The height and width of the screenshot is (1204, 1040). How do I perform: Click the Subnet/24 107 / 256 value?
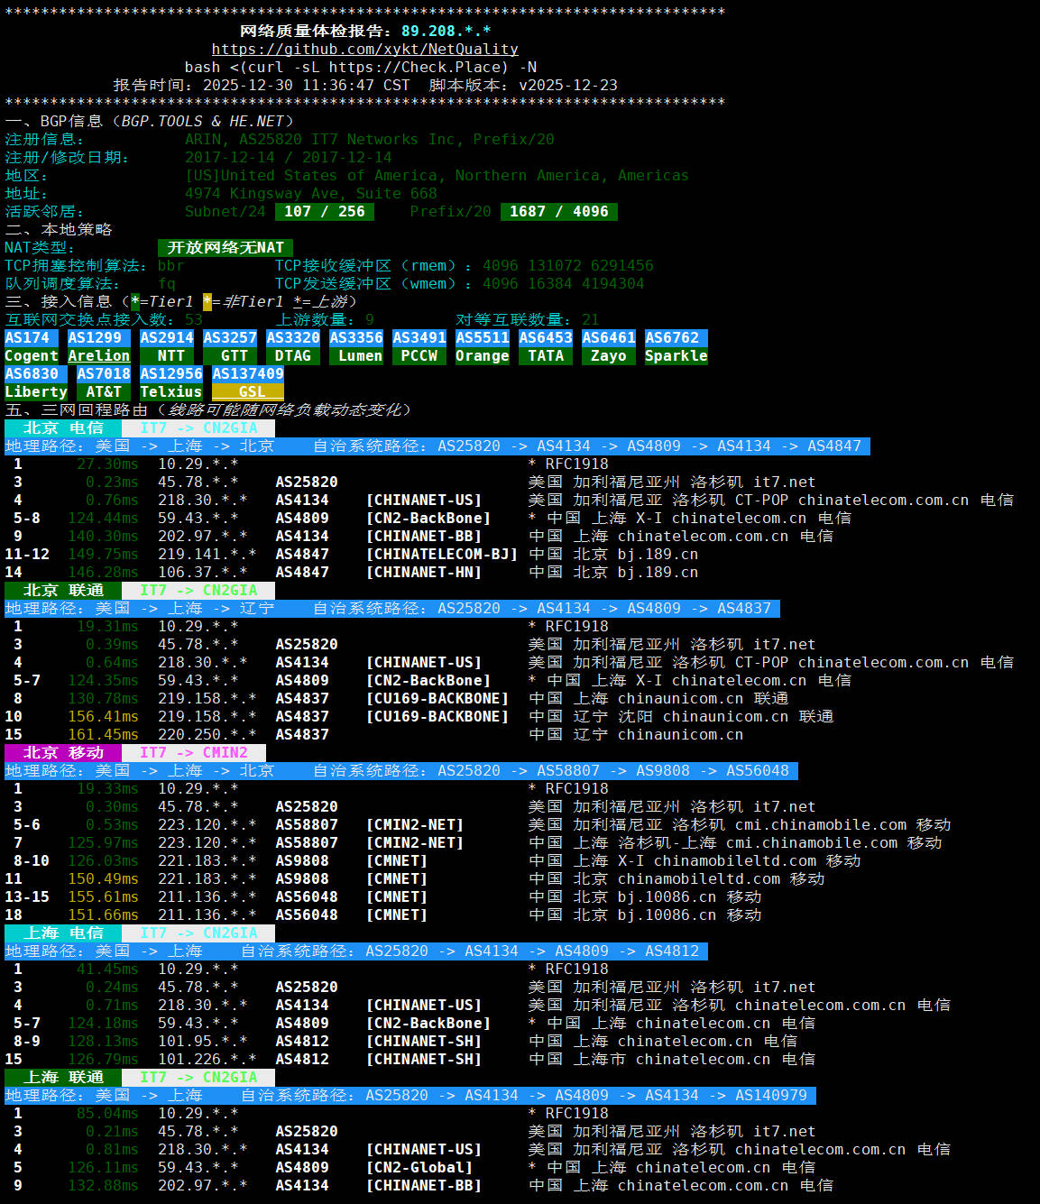(325, 212)
